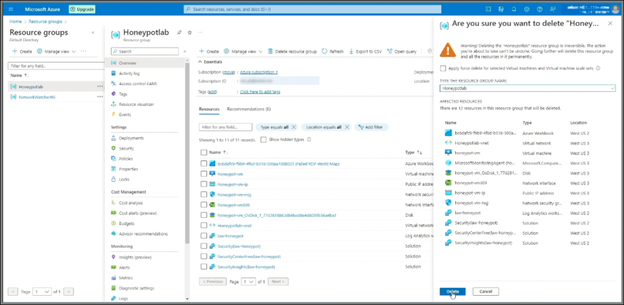The image size is (624, 305).
Task: Open the Azure portal hamburger menu
Action: [11, 9]
